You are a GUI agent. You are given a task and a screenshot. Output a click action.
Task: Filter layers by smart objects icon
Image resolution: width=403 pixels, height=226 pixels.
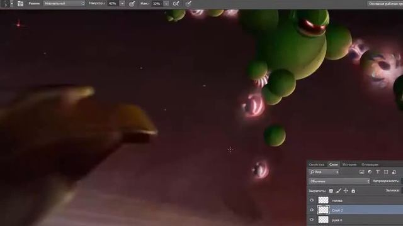point(394,172)
